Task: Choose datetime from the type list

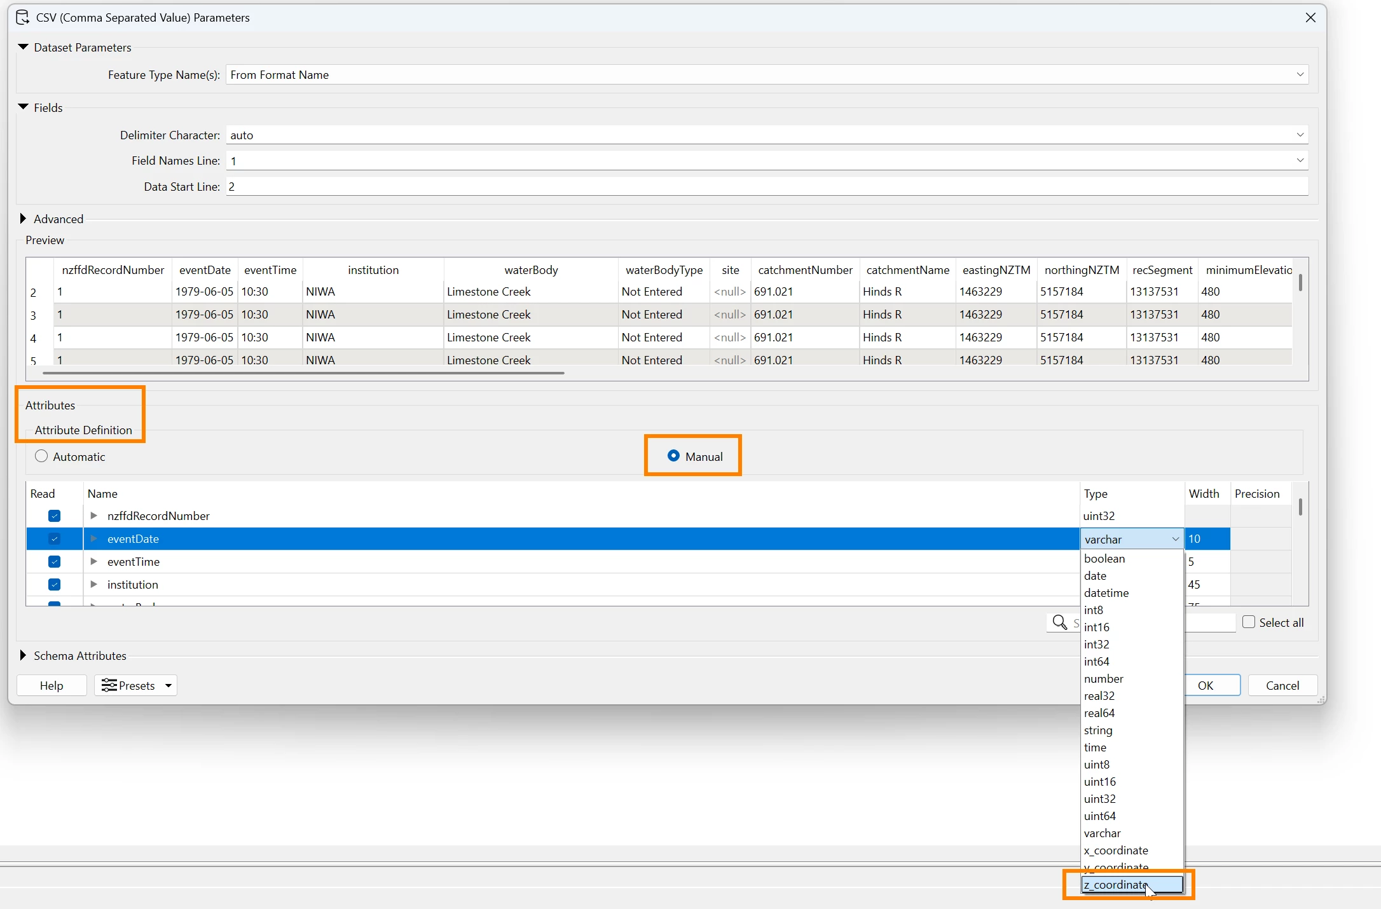Action: click(x=1106, y=592)
